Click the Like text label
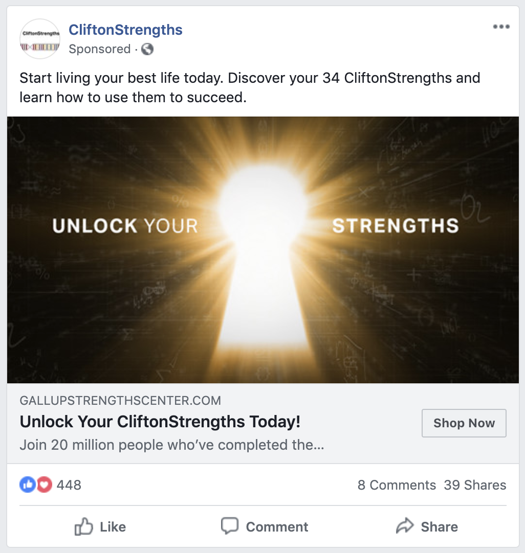 (113, 527)
